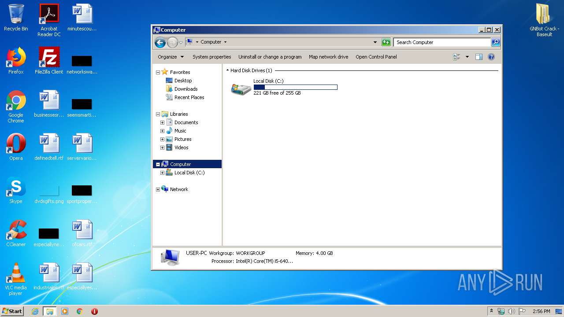
Task: Select the definedtell.rtf desktop file
Action: (49, 147)
